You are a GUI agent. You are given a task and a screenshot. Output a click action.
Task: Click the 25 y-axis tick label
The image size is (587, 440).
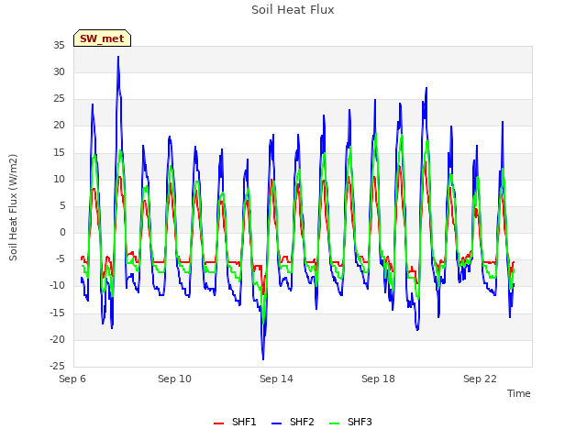(x=59, y=99)
